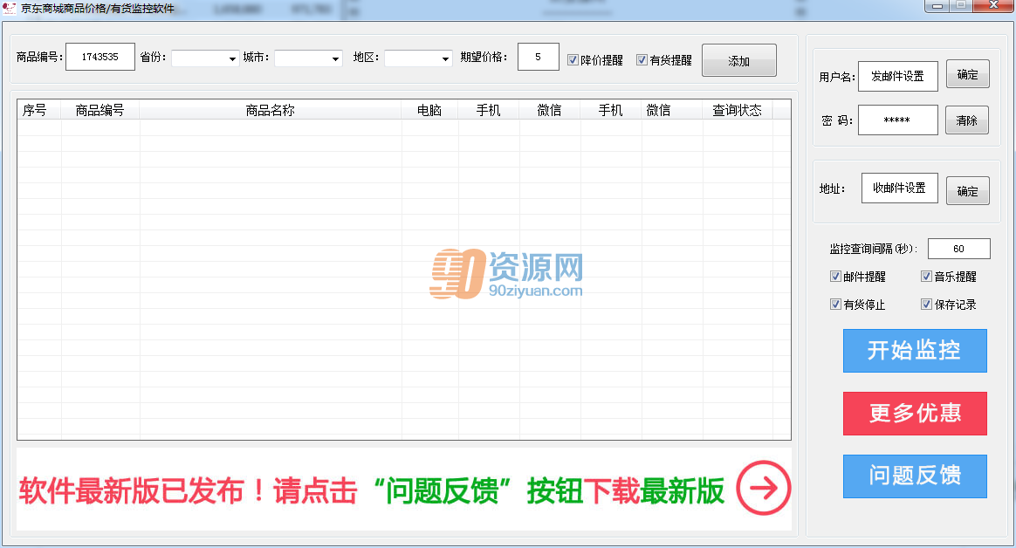Click the 添加 button
Viewport: 1016px width, 548px height.
click(x=739, y=61)
